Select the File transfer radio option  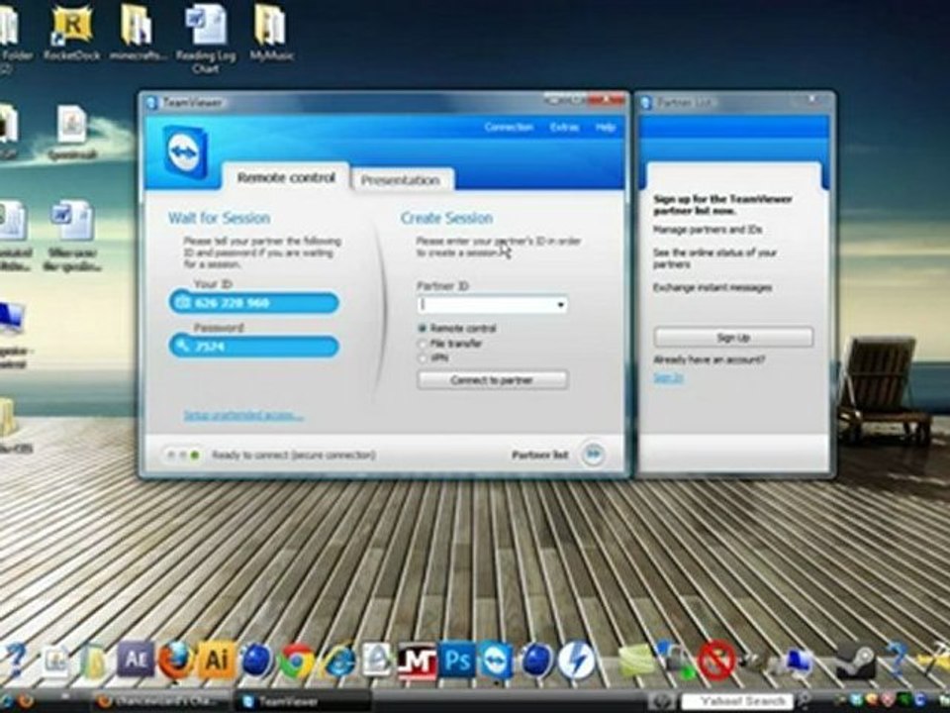pyautogui.click(x=423, y=344)
